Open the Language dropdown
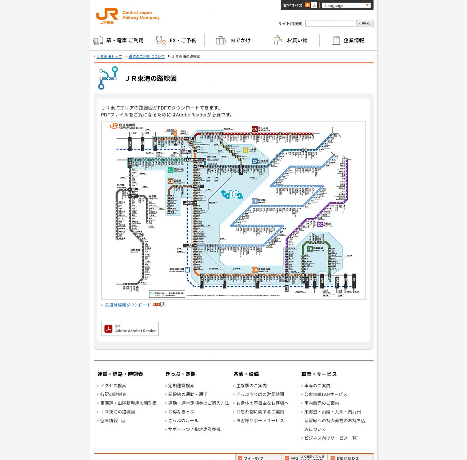 pos(346,5)
